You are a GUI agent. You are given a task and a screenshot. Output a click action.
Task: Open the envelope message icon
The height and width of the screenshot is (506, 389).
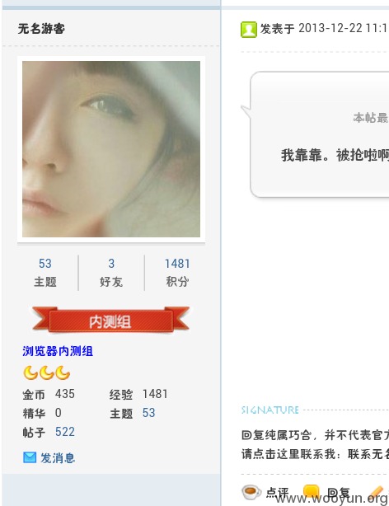(x=30, y=457)
